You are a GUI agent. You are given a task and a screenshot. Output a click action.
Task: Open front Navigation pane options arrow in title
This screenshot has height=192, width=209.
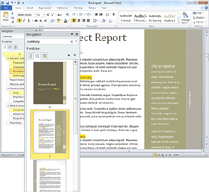[72, 34]
